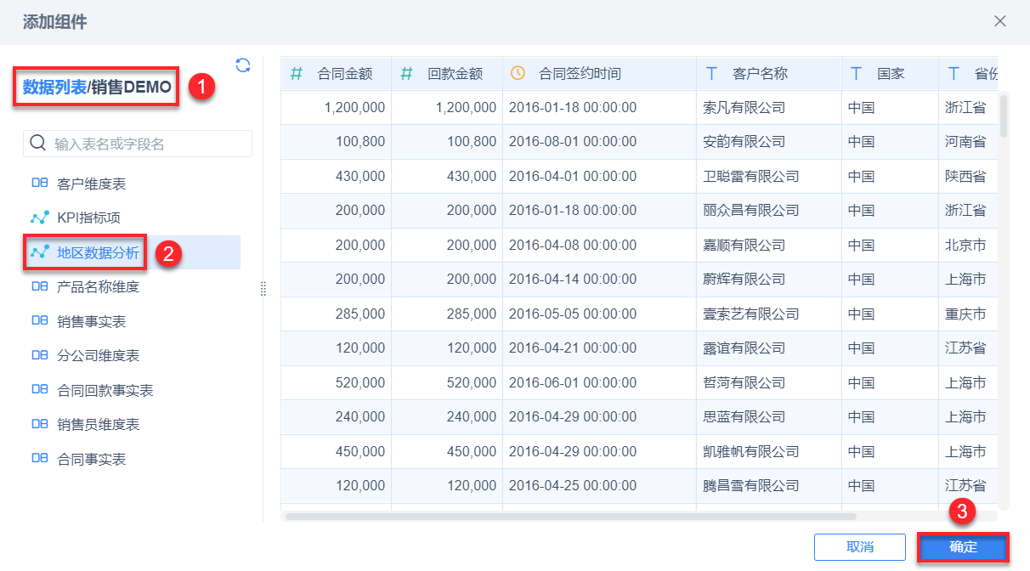Viewport: 1030px width, 571px height.
Task: Click the 北京市 cell
Action: pyautogui.click(x=969, y=246)
